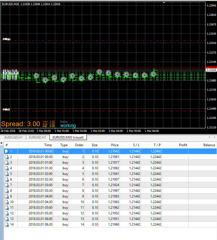Switch to the EURUSD,H1 chart tab
Image resolution: width=217 pixels, height=240 pixels.
[x=37, y=137]
